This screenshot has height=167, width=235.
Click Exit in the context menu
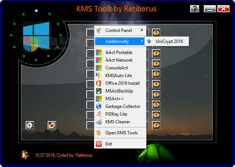pos(109,144)
